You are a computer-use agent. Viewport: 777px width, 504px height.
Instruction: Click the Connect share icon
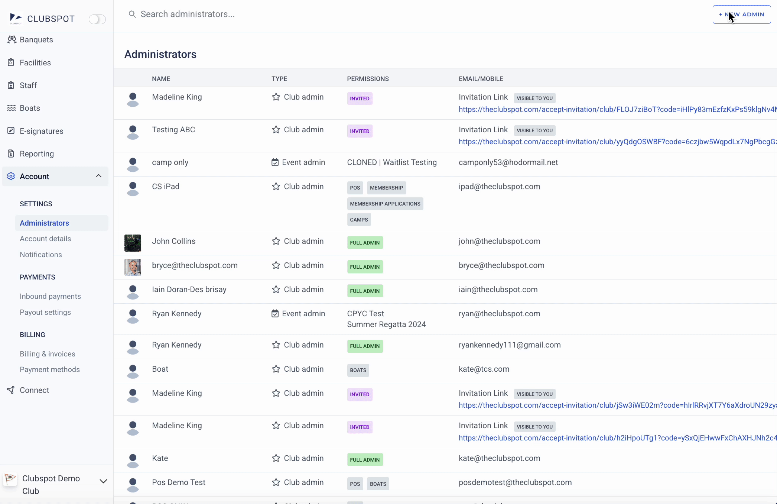coord(11,390)
